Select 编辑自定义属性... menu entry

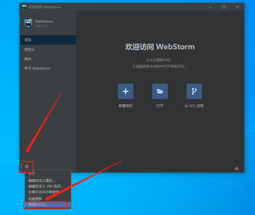click(48, 181)
